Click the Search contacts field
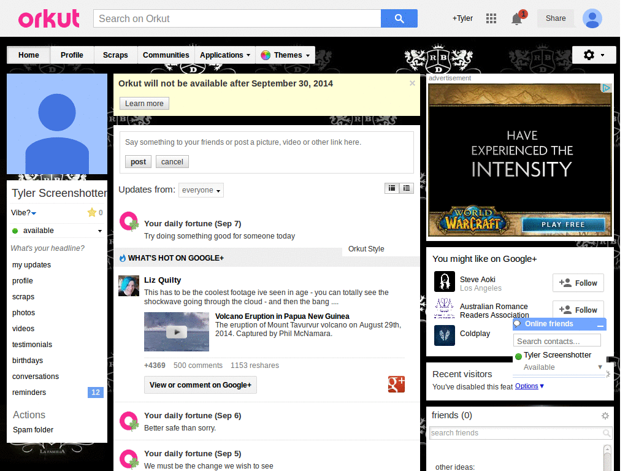Image resolution: width=628 pixels, height=471 pixels. point(557,341)
